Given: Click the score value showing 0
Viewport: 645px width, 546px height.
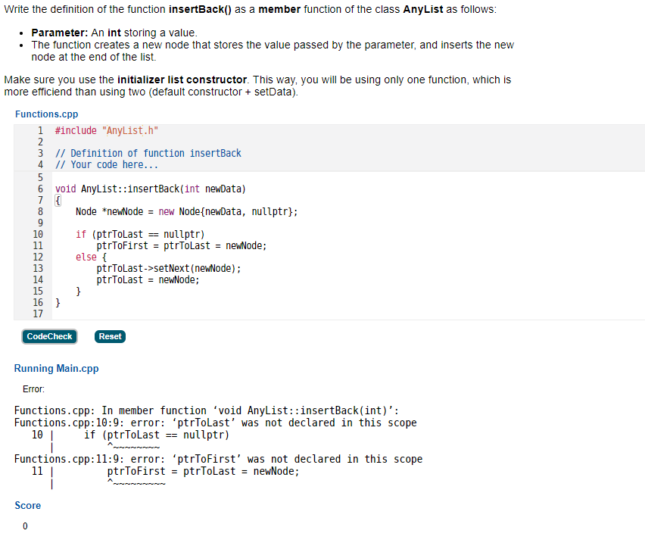Looking at the screenshot, I should click(25, 526).
